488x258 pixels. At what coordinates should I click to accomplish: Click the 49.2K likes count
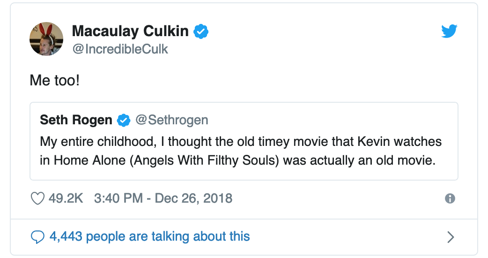(66, 198)
